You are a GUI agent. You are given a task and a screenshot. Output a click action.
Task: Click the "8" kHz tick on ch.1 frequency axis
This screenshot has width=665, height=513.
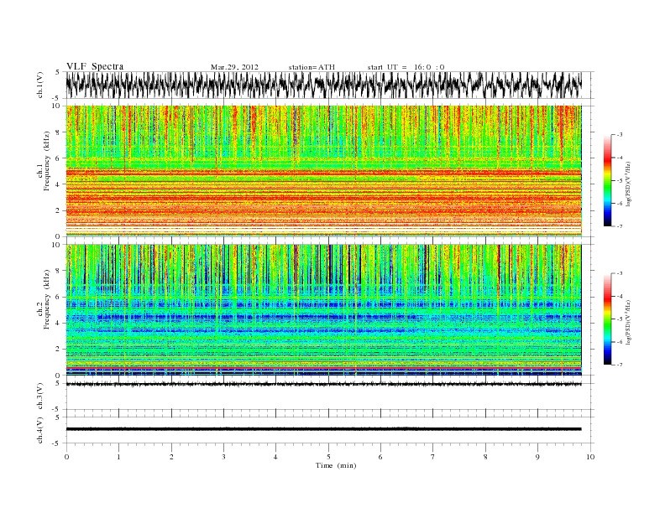[x=58, y=132]
